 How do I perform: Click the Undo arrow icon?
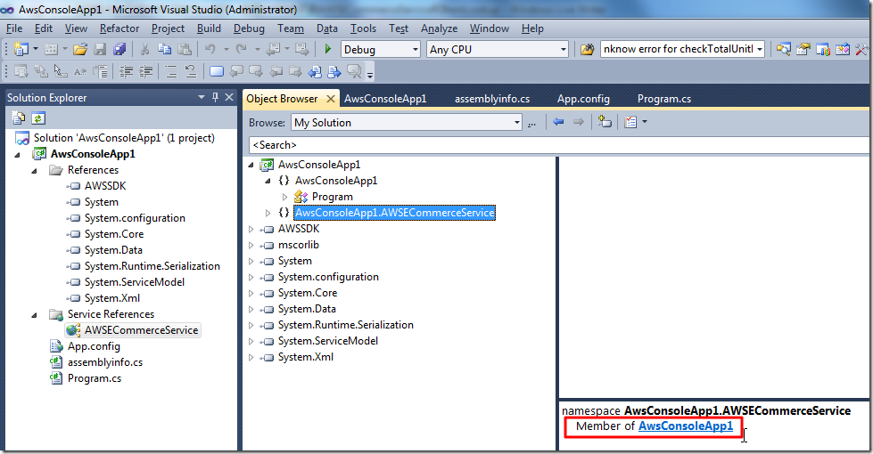pos(210,50)
